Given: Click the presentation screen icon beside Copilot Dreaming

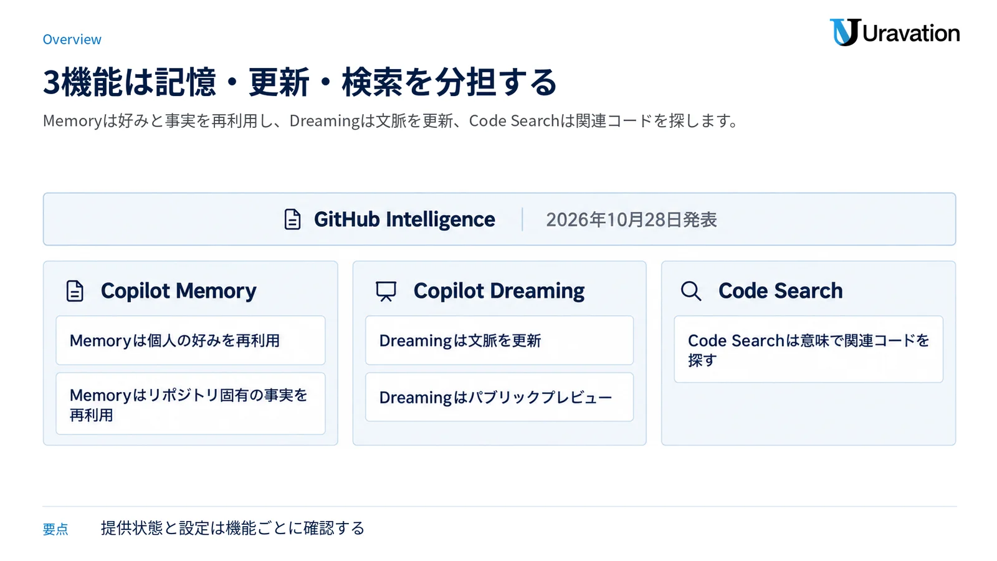Looking at the screenshot, I should (x=386, y=291).
